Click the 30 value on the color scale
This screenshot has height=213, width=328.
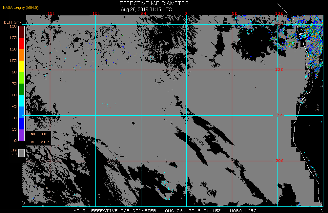[14, 118]
